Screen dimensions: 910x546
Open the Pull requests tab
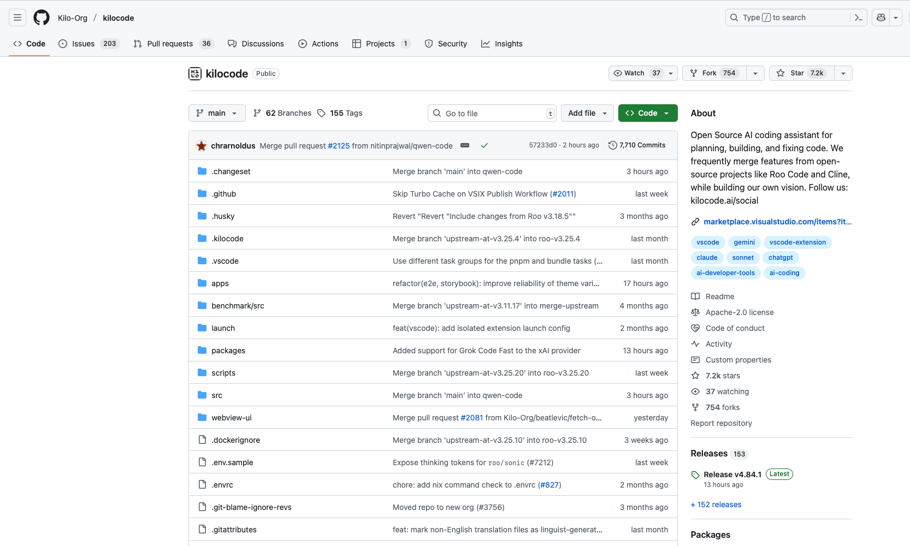tap(174, 44)
